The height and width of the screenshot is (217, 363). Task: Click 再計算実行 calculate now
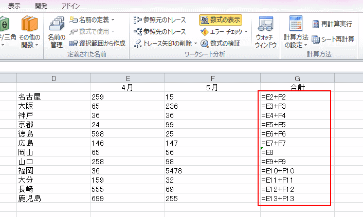coord(332,24)
